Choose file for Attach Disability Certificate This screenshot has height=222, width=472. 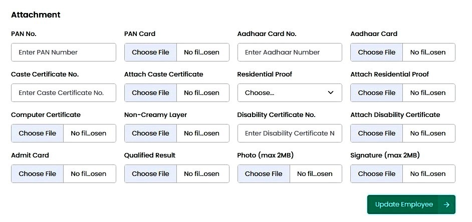(377, 133)
